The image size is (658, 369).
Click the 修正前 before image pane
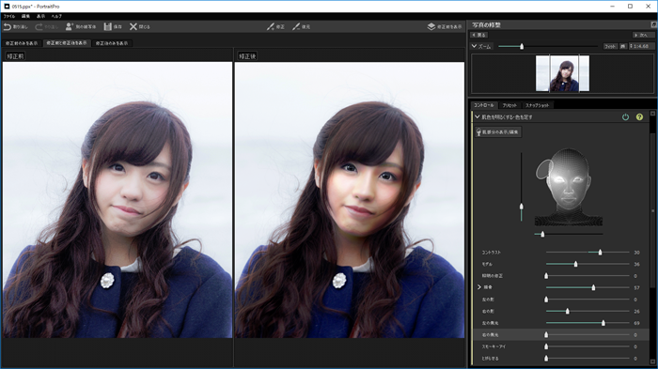pos(117,200)
